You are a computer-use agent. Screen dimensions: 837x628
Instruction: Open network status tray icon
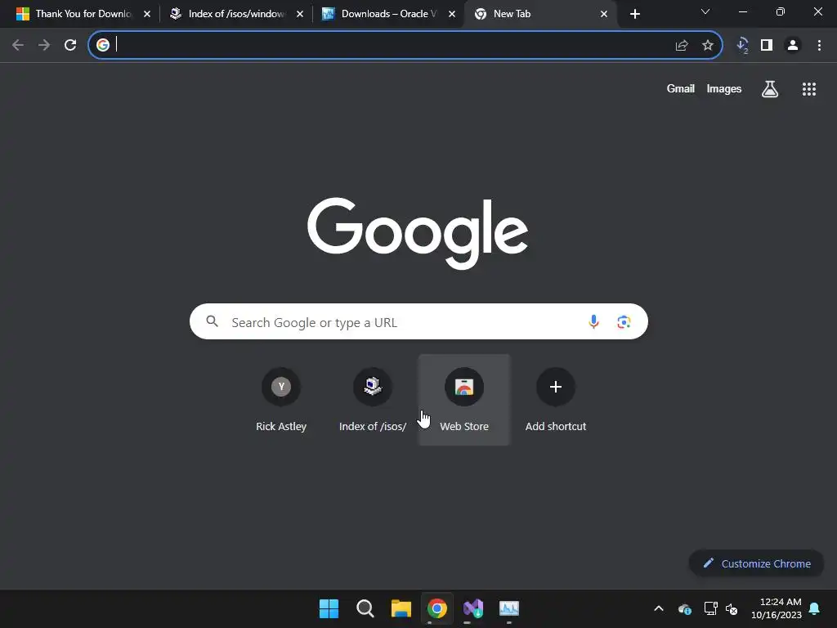click(x=710, y=608)
